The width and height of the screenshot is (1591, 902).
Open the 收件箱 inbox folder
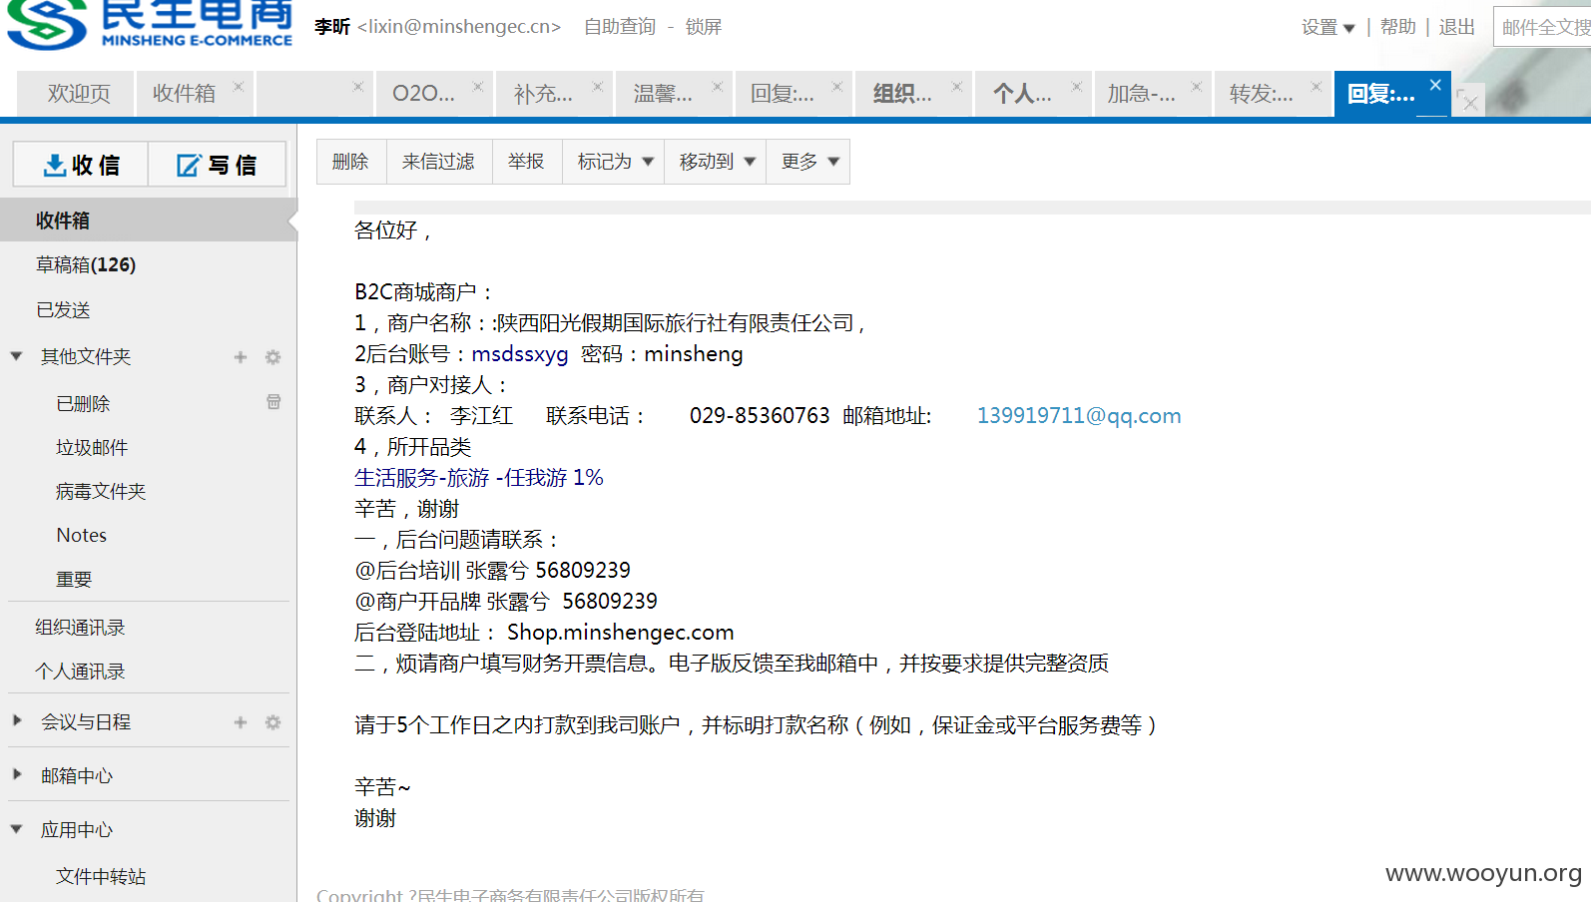(x=148, y=221)
